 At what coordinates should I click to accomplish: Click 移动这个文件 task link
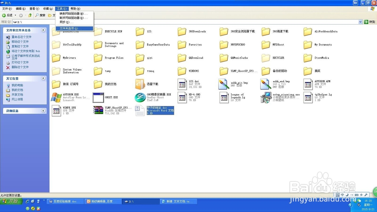(x=20, y=41)
